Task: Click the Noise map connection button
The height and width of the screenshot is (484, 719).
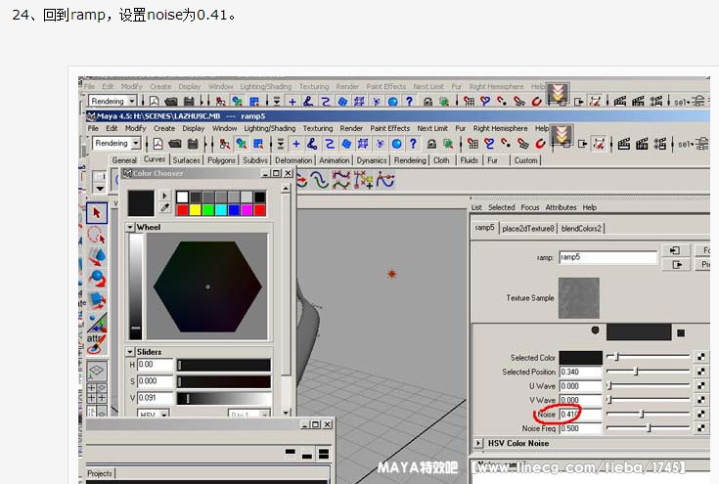Action: click(x=700, y=414)
